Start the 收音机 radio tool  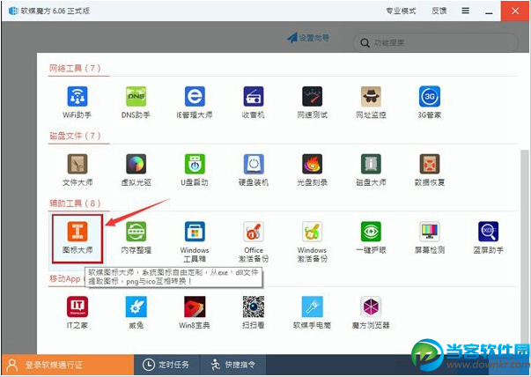[x=254, y=102]
